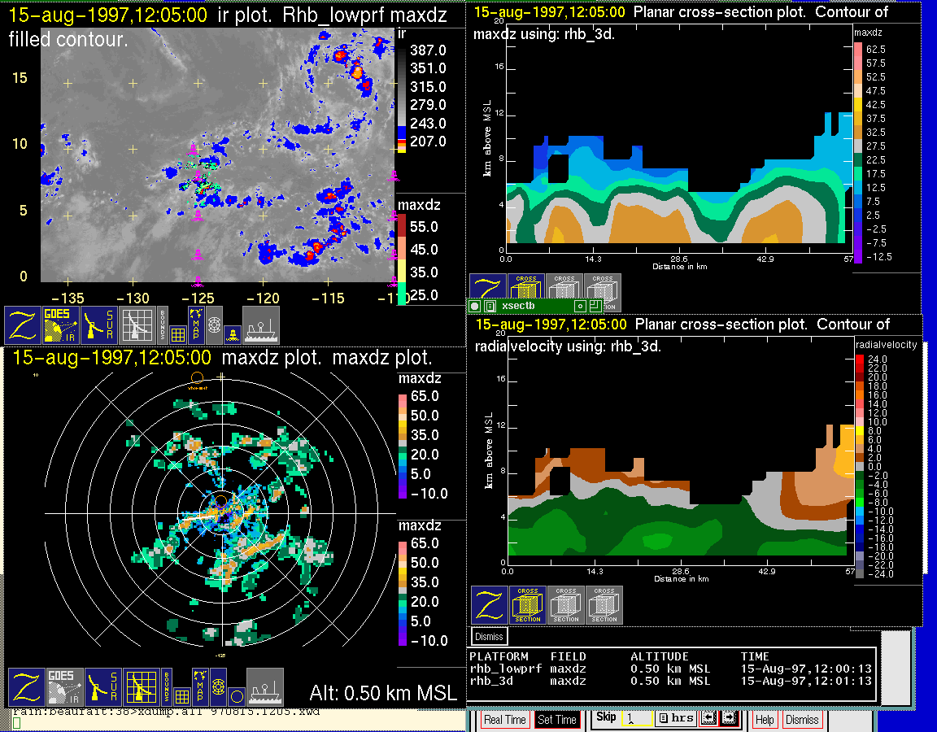Select the highlighted Cross Section icon in the radial velocity panel

528,605
